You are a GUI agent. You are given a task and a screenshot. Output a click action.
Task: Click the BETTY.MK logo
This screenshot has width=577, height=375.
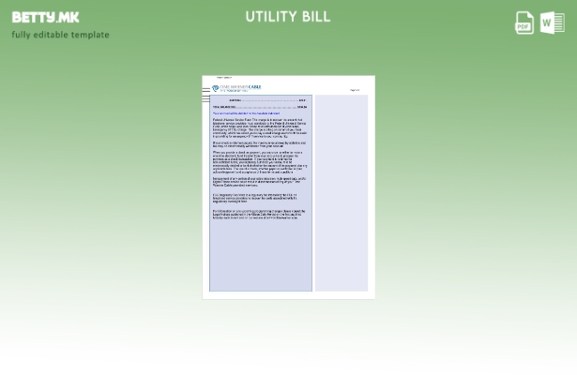tap(45, 17)
